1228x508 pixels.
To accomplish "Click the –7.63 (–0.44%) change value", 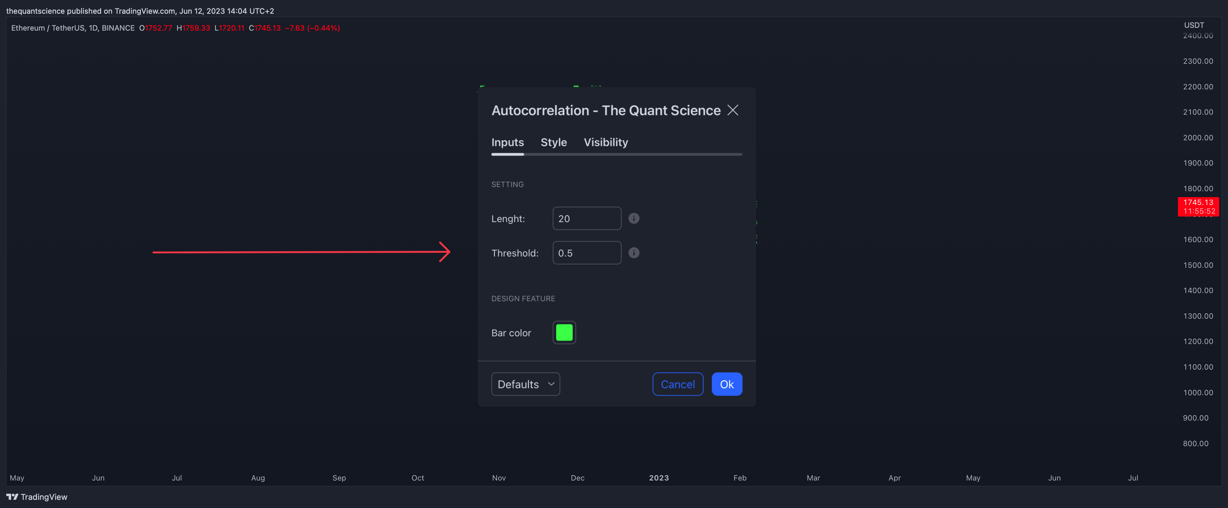I will [312, 28].
